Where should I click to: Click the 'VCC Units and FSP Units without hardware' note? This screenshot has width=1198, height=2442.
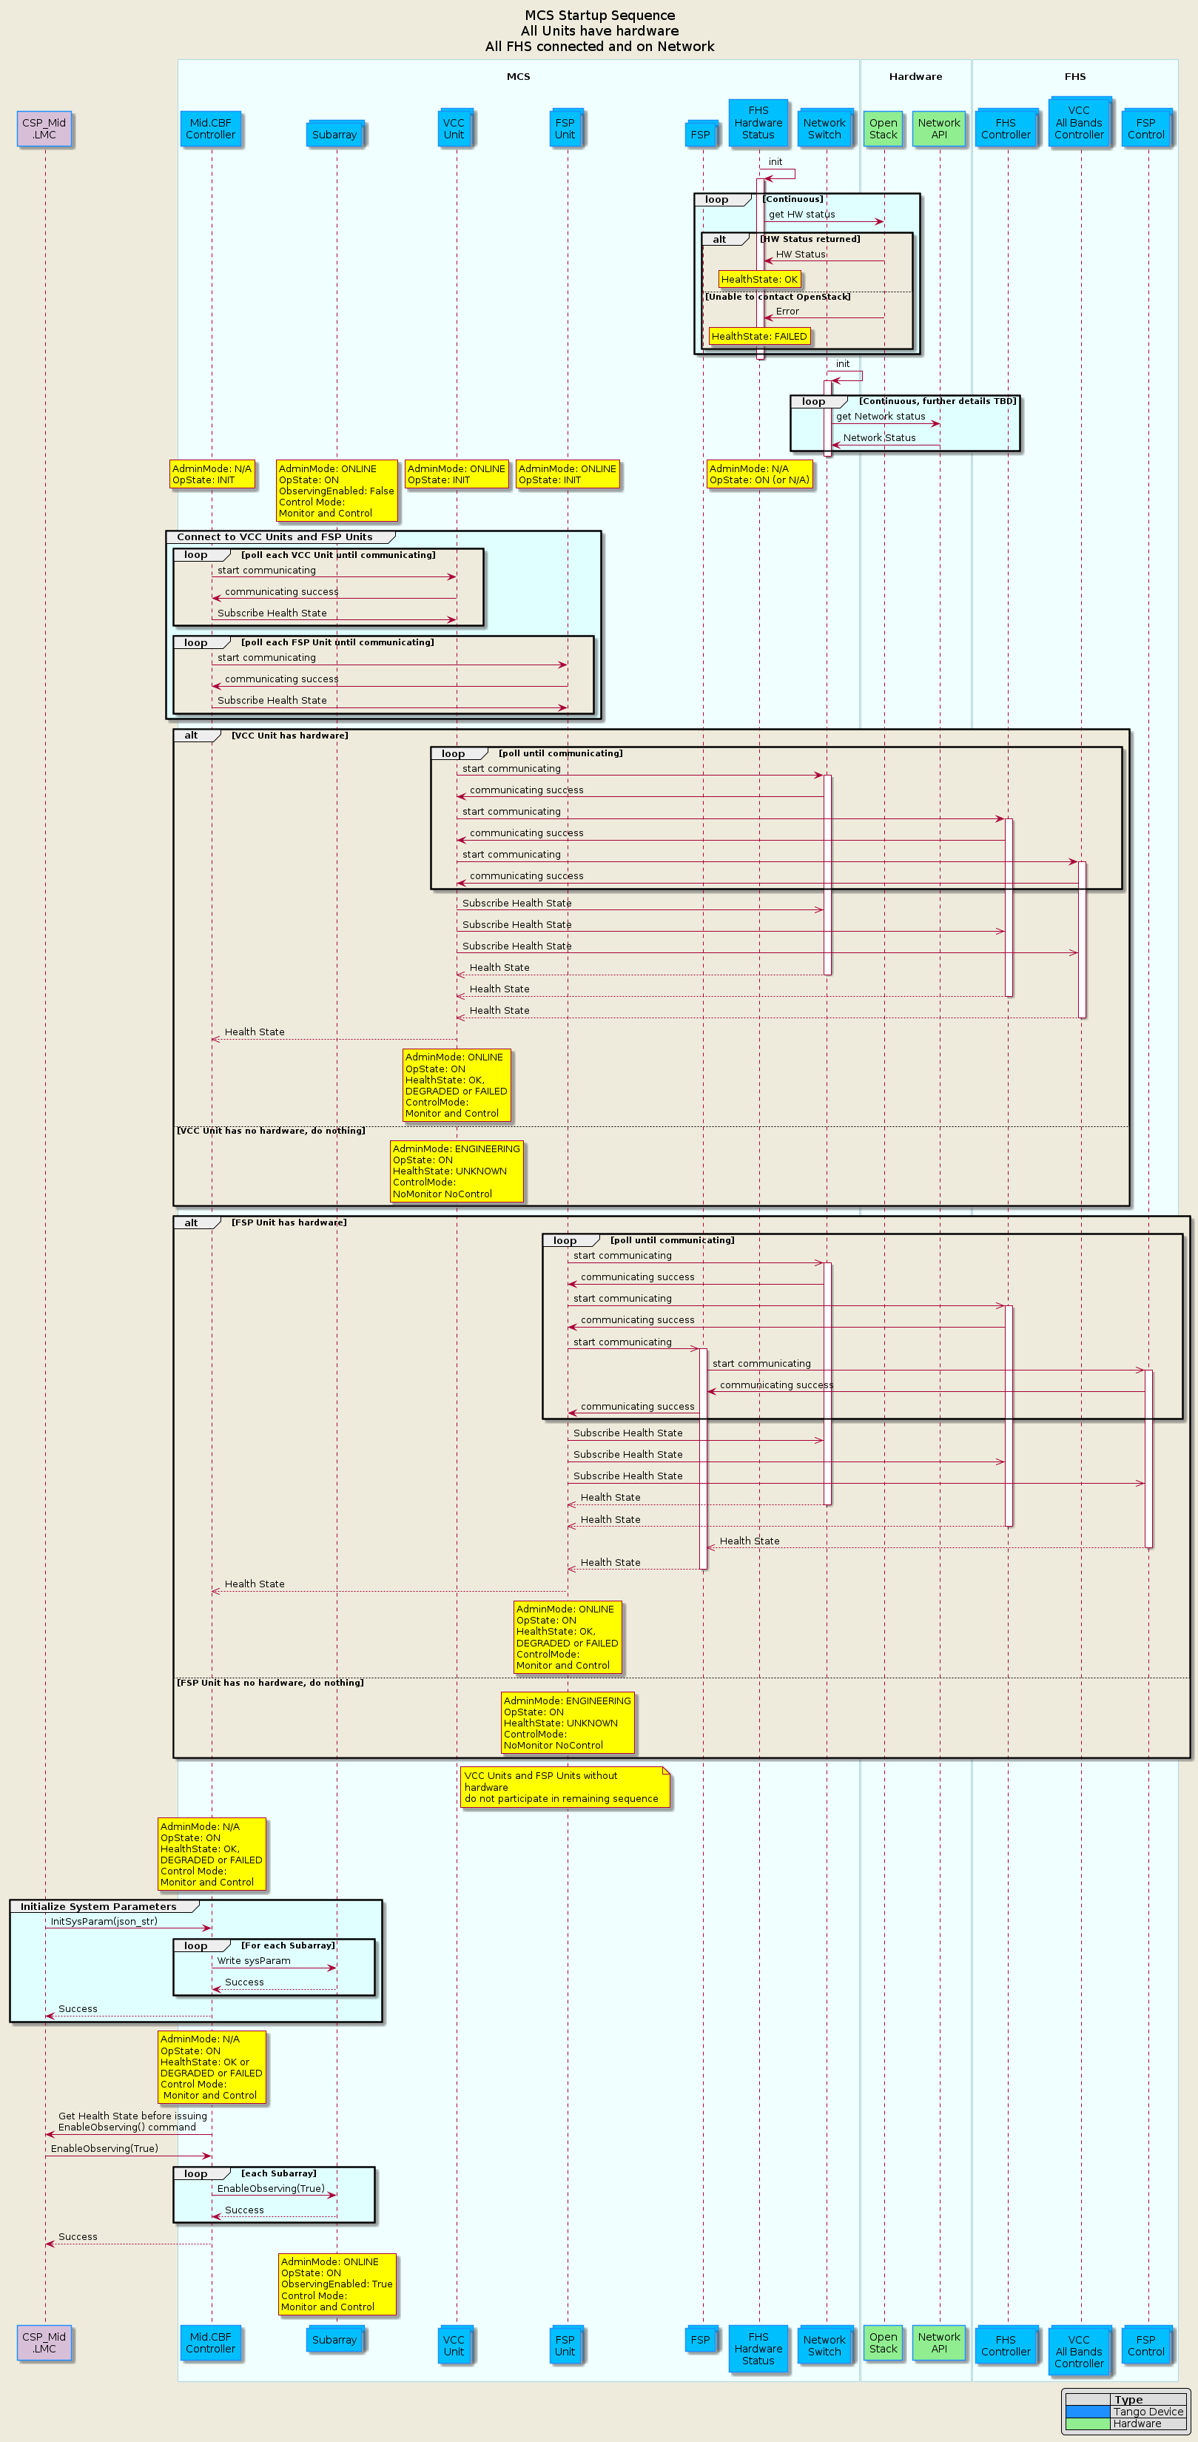pyautogui.click(x=565, y=1787)
